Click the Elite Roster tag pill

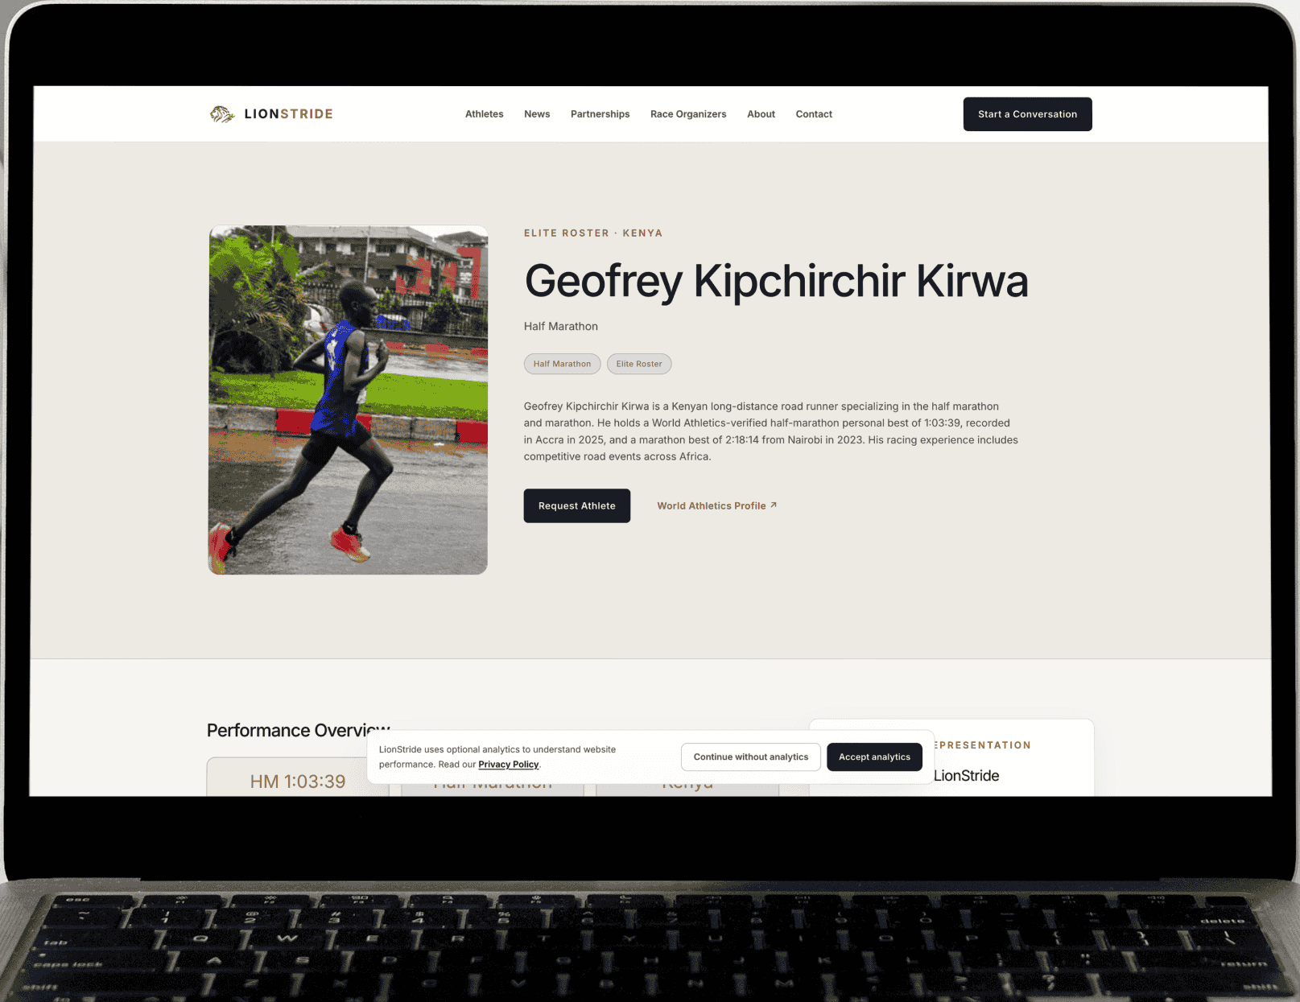point(639,364)
